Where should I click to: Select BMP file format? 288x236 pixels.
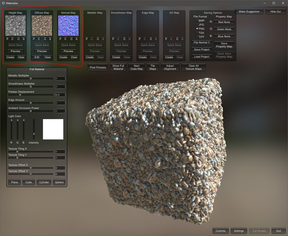click(197, 21)
